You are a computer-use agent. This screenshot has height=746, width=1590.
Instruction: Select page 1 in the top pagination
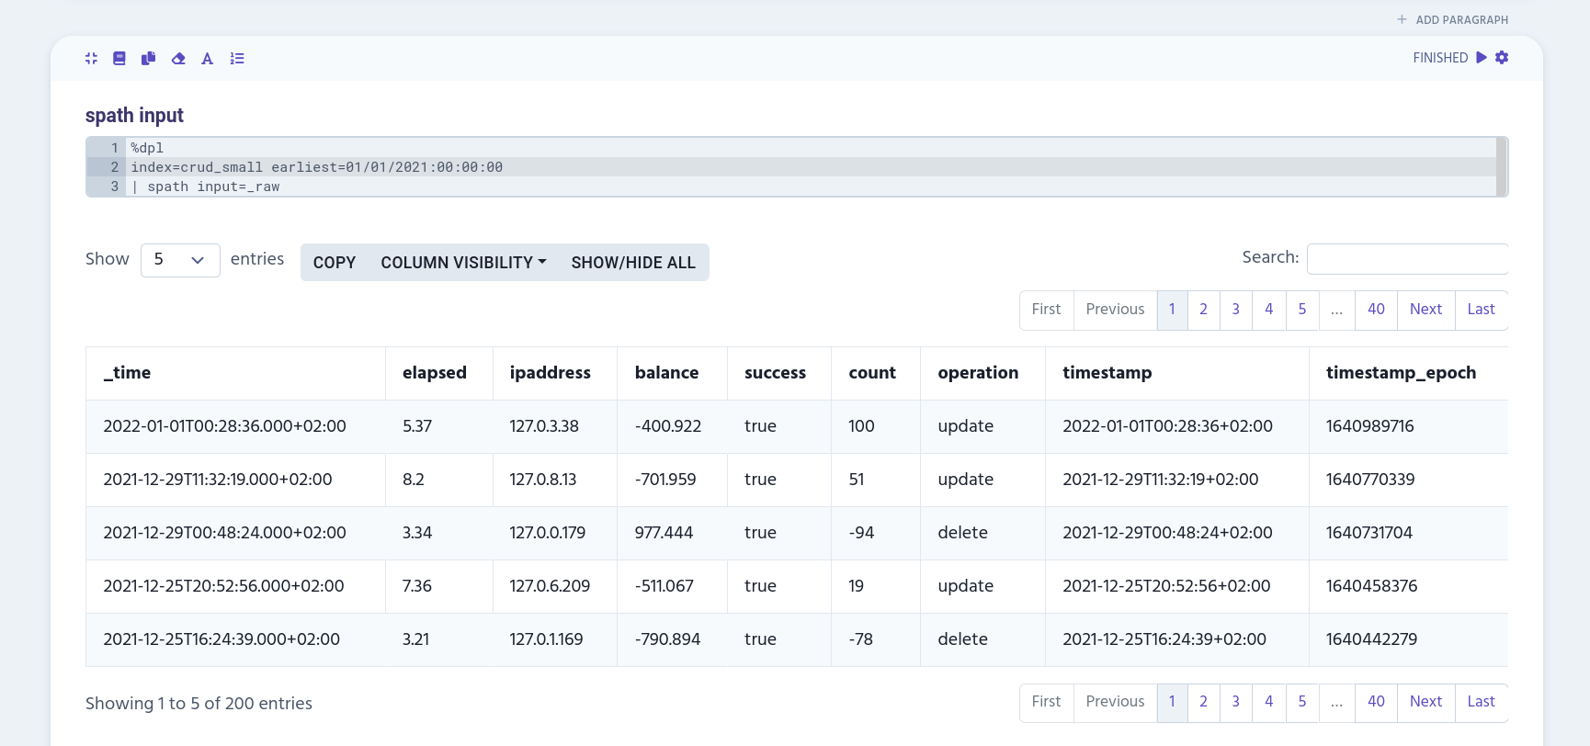coord(1172,310)
